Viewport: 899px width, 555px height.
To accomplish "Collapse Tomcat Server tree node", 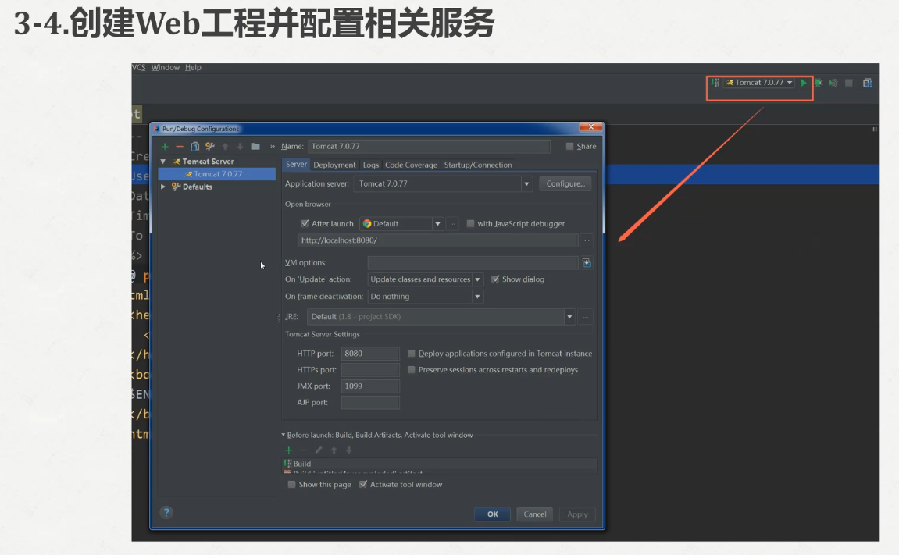I will pos(163,162).
